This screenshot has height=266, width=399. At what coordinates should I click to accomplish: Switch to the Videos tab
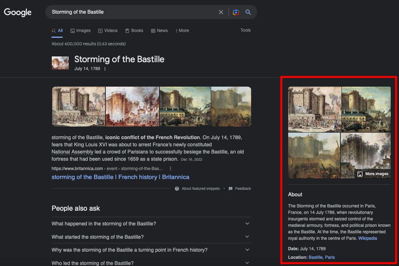pyautogui.click(x=108, y=31)
